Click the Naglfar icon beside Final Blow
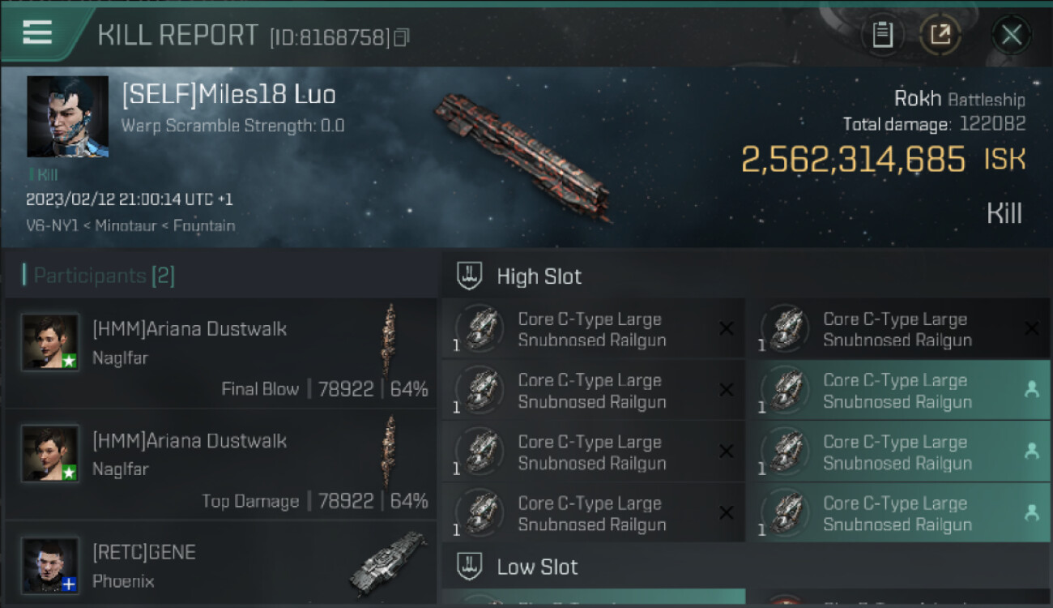The width and height of the screenshot is (1053, 608). pos(390,329)
